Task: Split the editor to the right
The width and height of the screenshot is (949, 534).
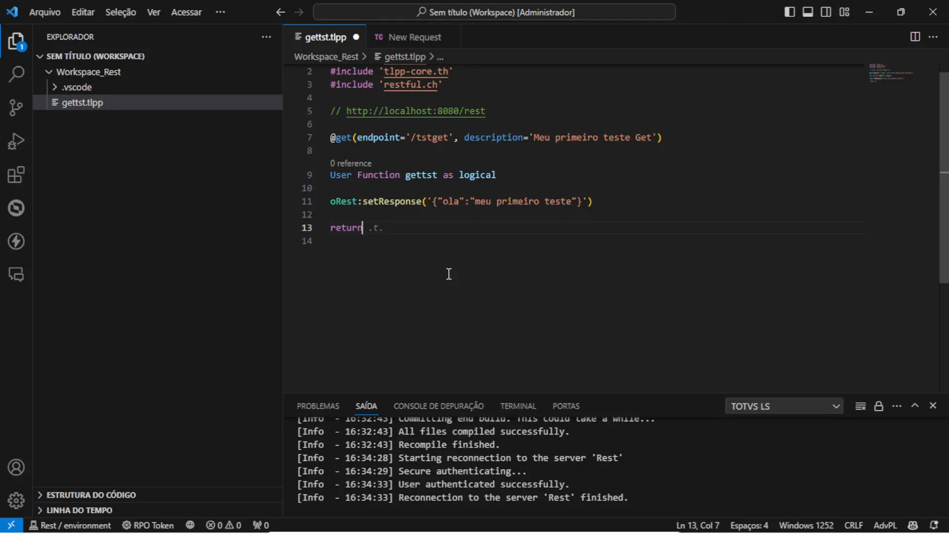Action: [x=915, y=37]
